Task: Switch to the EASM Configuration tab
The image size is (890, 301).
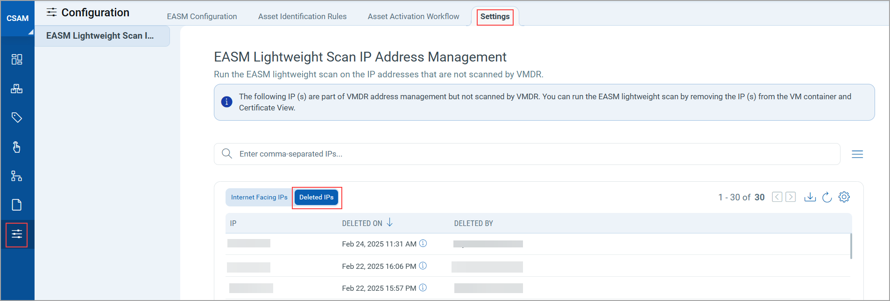Action: click(202, 16)
